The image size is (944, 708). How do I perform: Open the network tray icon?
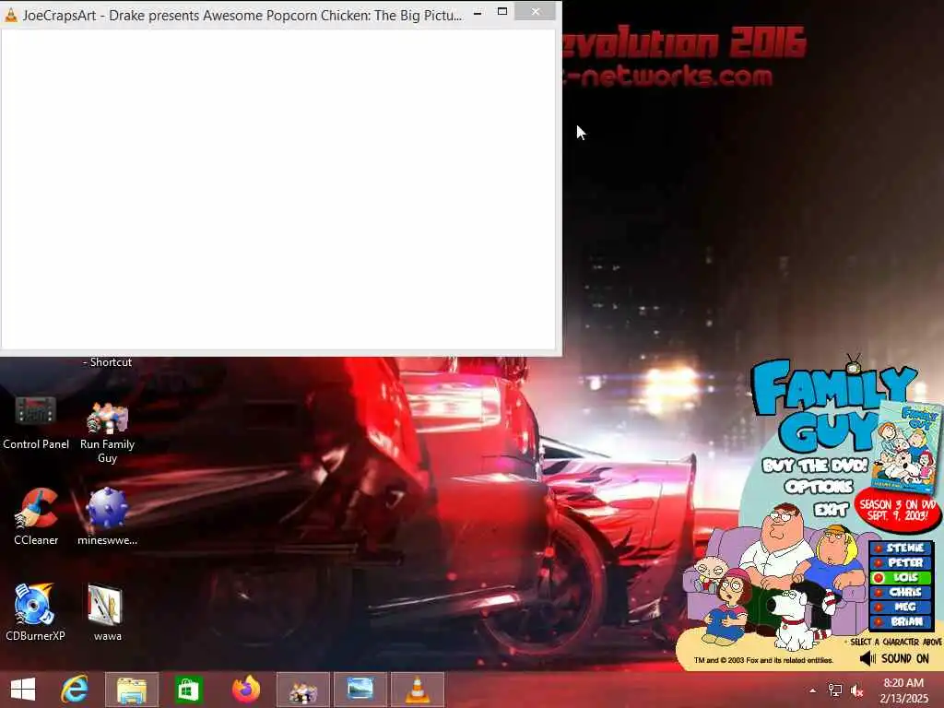(x=834, y=690)
